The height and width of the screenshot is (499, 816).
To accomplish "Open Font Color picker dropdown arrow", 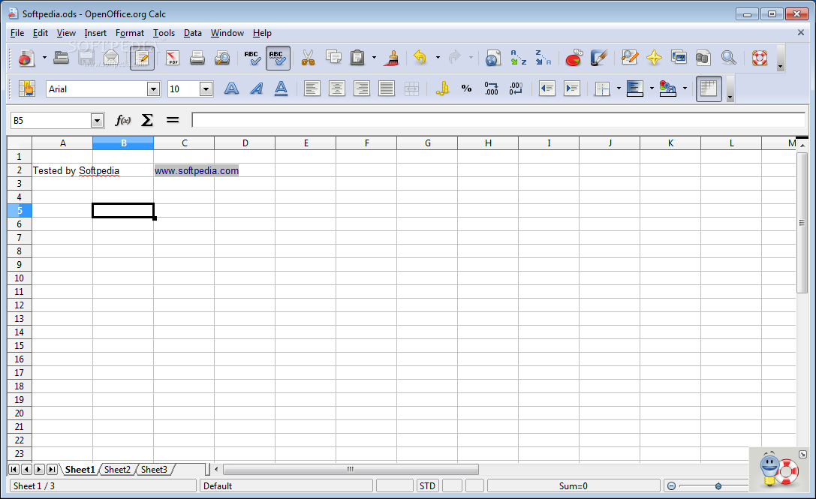I will click(685, 89).
